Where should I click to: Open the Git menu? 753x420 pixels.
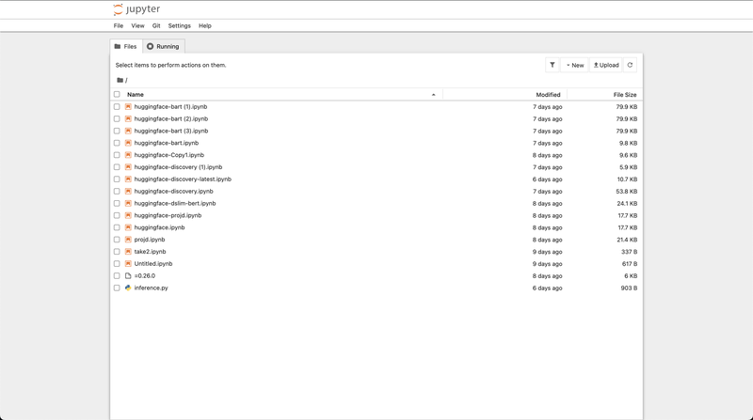click(x=156, y=26)
